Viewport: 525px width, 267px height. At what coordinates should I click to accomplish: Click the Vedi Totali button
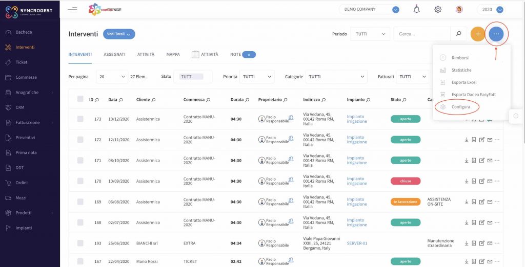[x=119, y=34]
